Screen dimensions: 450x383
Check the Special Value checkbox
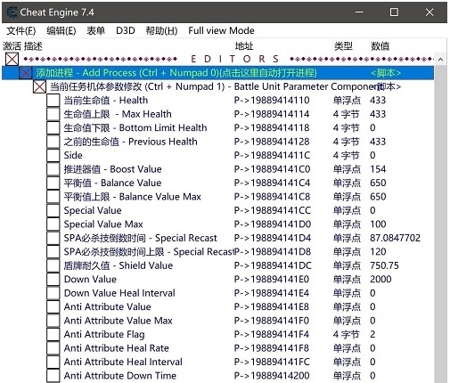53,210
